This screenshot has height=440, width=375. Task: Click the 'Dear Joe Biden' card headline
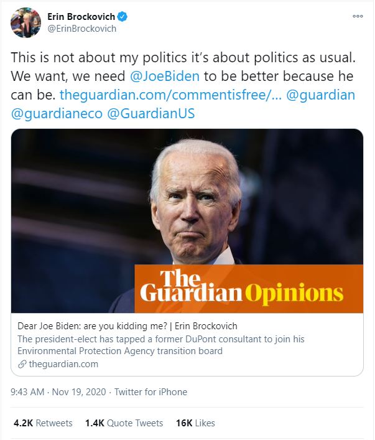pos(127,326)
